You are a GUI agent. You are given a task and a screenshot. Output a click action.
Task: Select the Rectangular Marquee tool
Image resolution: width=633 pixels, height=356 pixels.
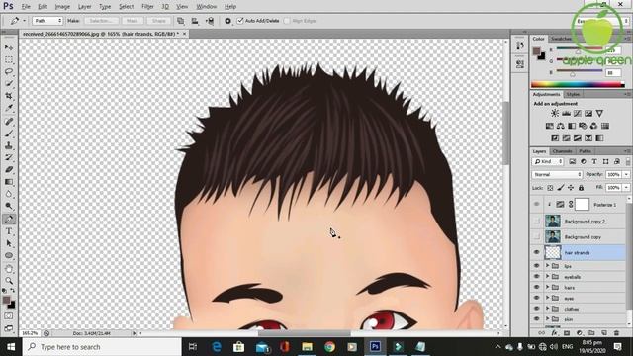point(9,59)
